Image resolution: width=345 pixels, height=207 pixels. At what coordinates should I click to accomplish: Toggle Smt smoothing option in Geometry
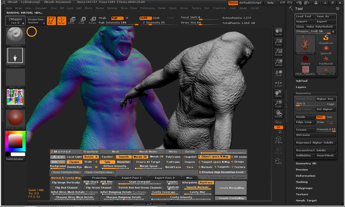coord(320,117)
